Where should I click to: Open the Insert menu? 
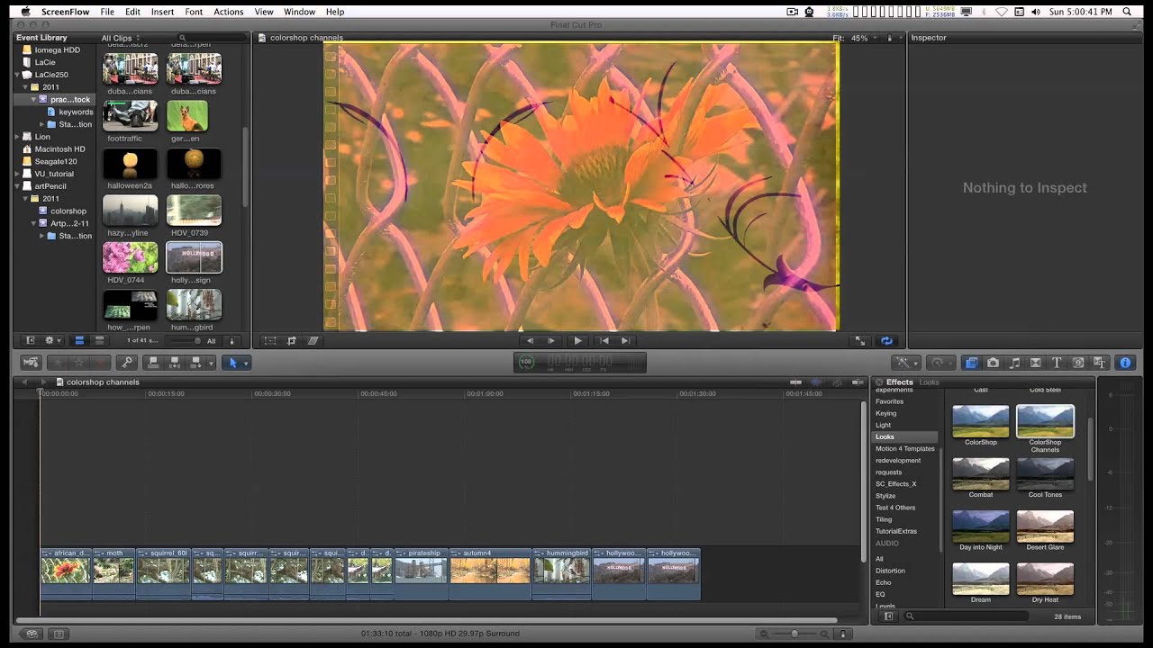163,12
